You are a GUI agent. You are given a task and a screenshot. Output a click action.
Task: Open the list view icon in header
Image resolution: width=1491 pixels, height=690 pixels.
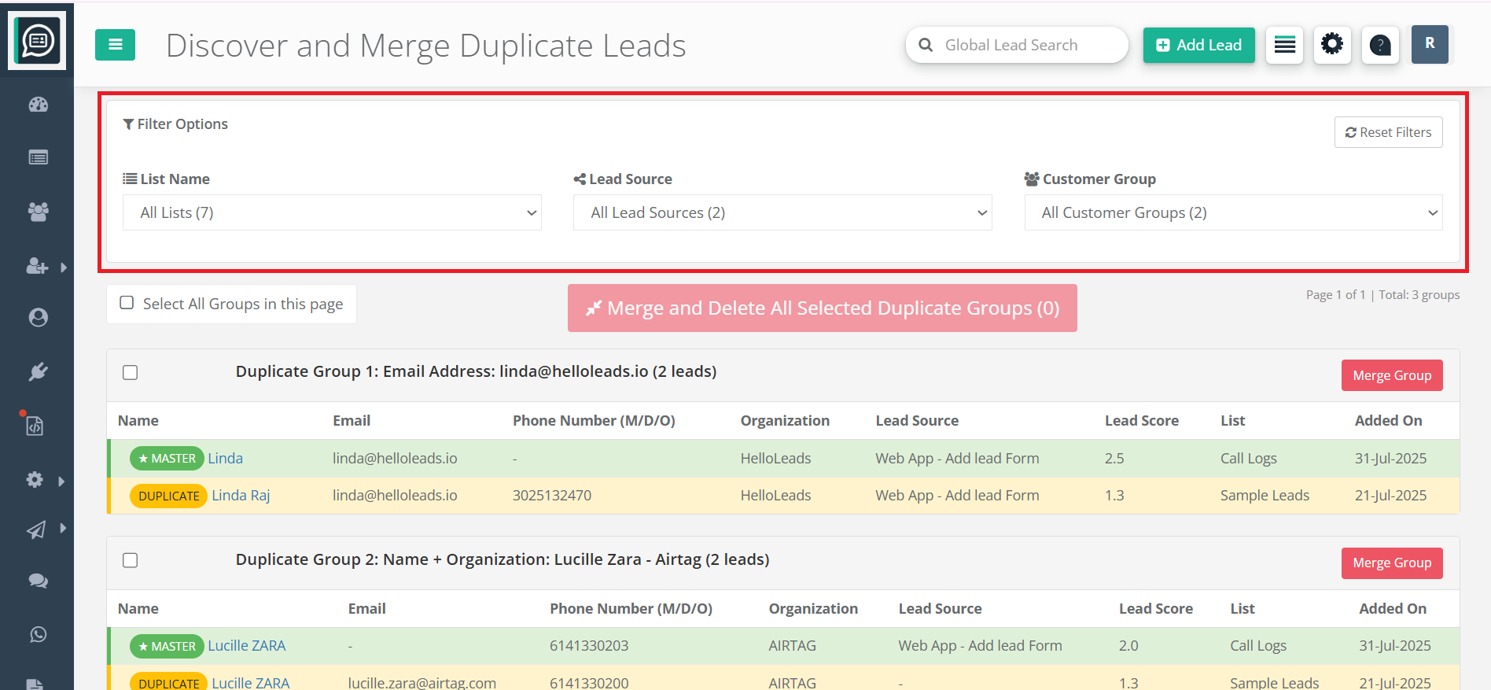click(x=1284, y=45)
